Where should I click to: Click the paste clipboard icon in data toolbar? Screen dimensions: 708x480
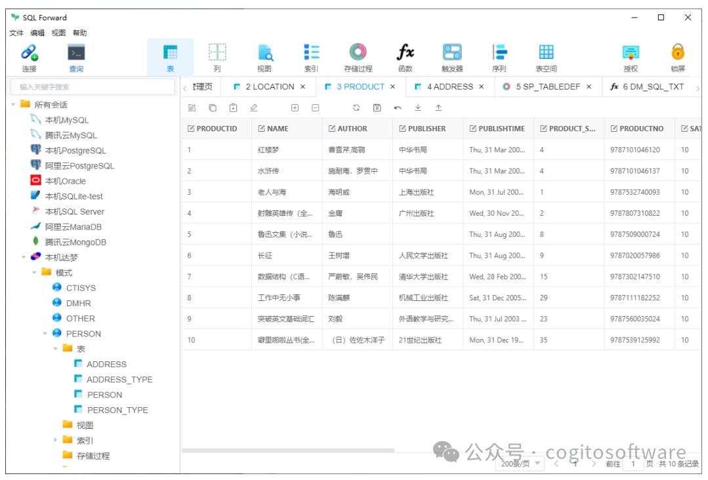pos(233,108)
